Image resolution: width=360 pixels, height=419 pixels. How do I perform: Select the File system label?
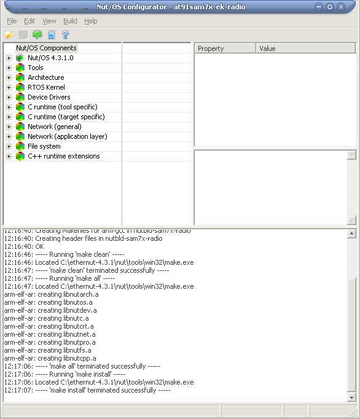[x=44, y=146]
